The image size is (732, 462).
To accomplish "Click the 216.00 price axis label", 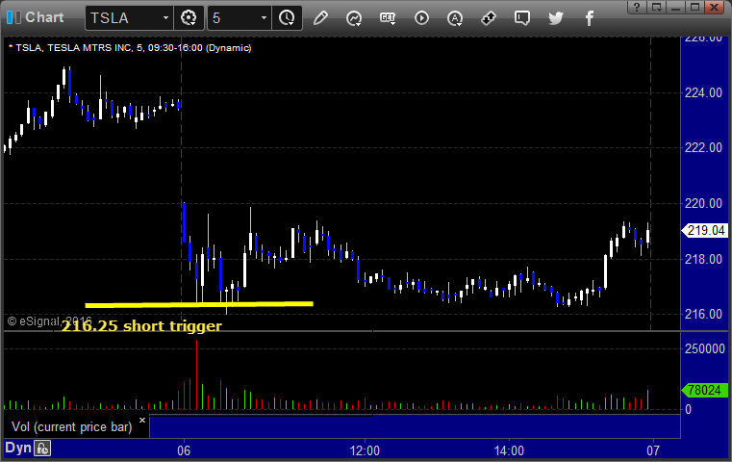I will click(x=703, y=314).
